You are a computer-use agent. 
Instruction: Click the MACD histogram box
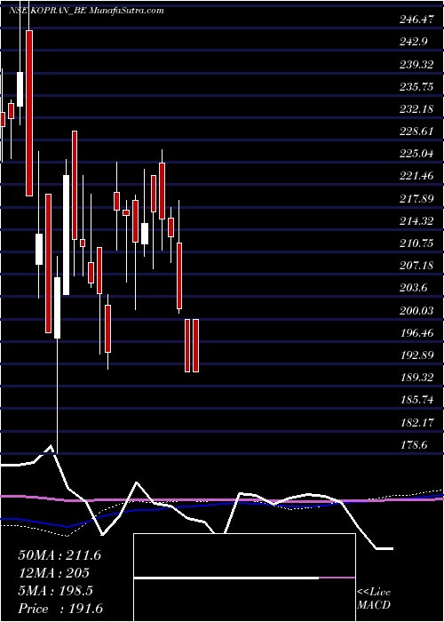point(244,578)
